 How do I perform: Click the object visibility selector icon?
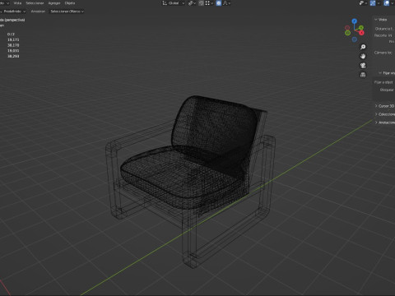click(363, 3)
